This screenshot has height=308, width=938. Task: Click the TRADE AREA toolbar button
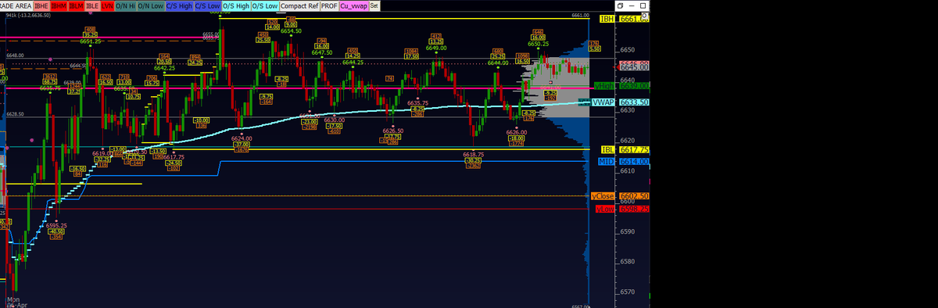pos(16,5)
